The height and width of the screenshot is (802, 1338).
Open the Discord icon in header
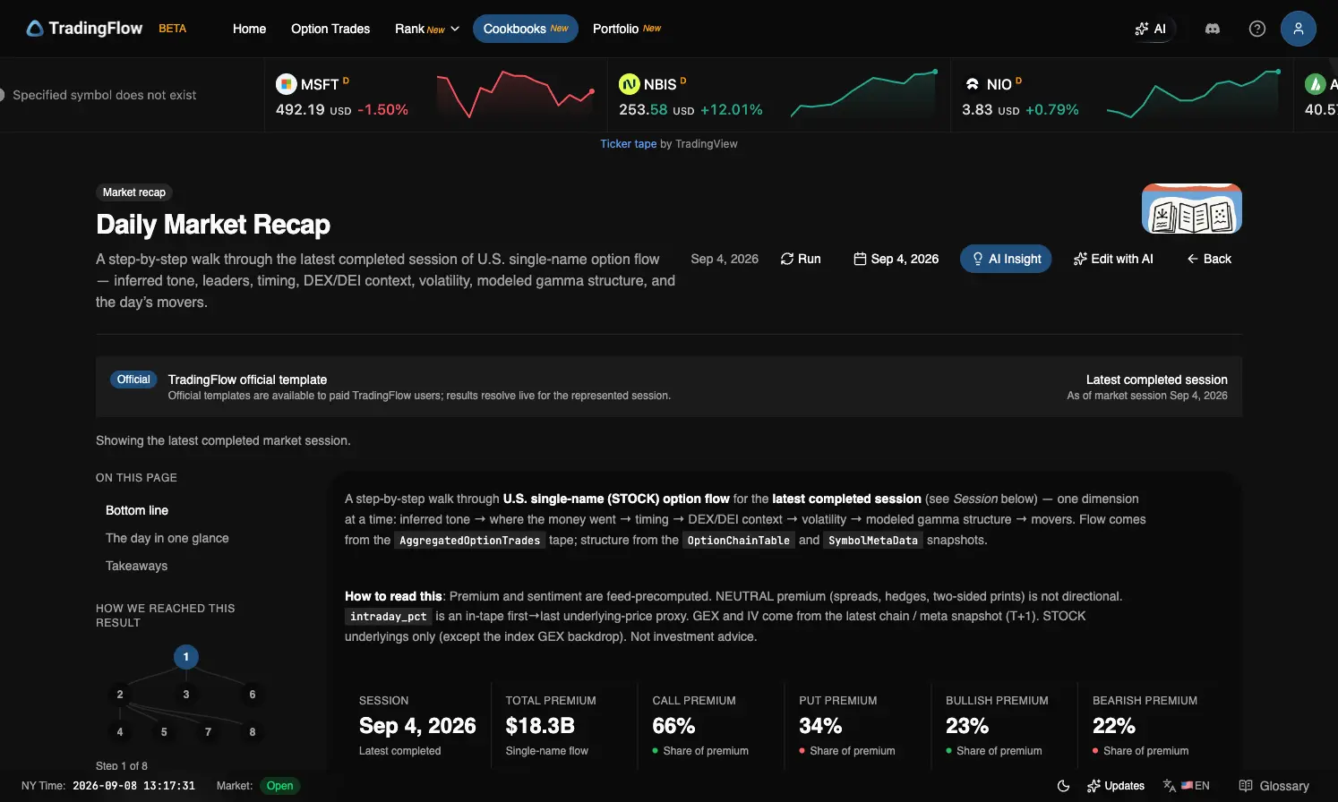pyautogui.click(x=1212, y=29)
